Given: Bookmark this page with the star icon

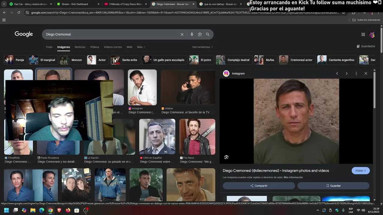Looking at the screenshot, I should [x=344, y=13].
